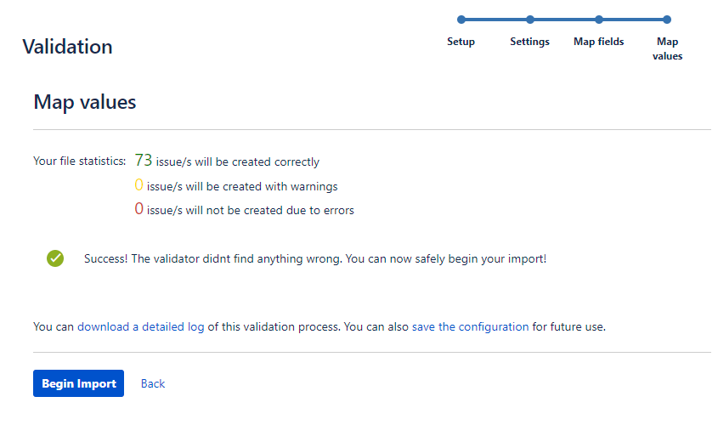Go back using the Back link
The height and width of the screenshot is (425, 718).
(x=152, y=384)
